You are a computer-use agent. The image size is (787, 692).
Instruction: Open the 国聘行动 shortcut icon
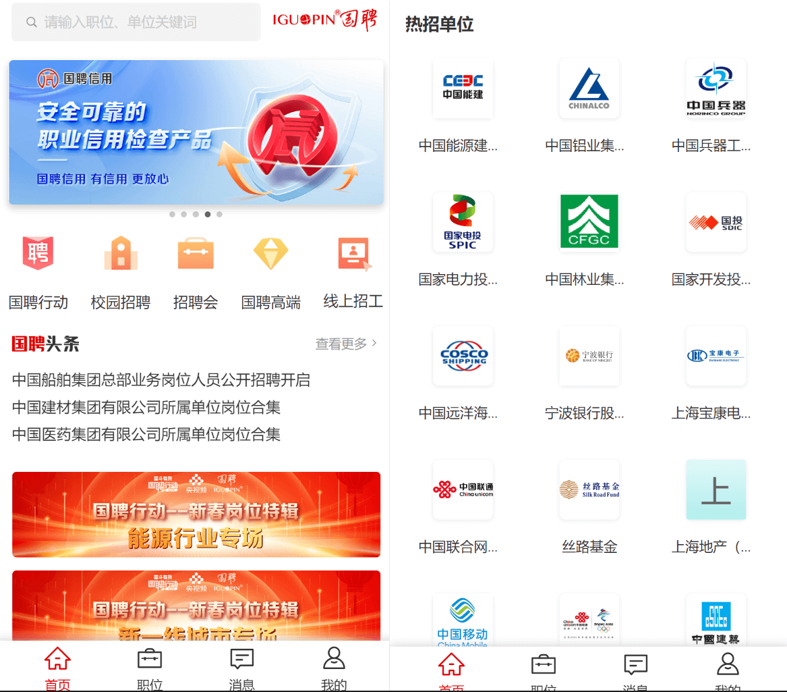point(38,254)
